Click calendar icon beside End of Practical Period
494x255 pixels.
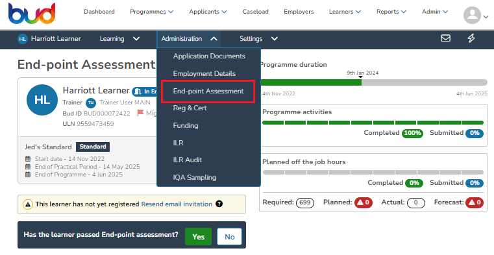(28, 167)
